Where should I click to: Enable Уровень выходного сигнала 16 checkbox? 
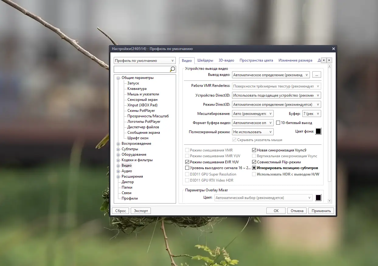point(187,168)
